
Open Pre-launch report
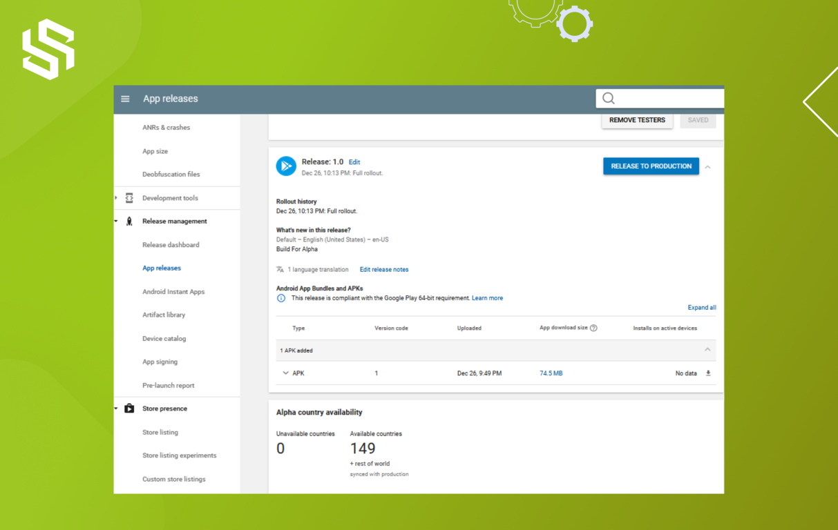point(168,386)
